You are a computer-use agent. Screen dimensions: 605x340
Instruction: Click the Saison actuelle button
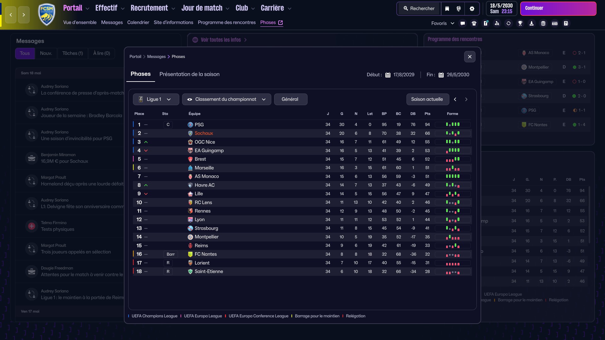pos(427,99)
